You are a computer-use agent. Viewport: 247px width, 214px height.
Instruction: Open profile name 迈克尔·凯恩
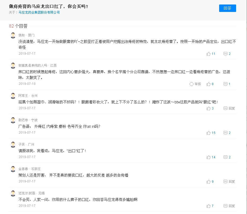[x=27, y=193]
